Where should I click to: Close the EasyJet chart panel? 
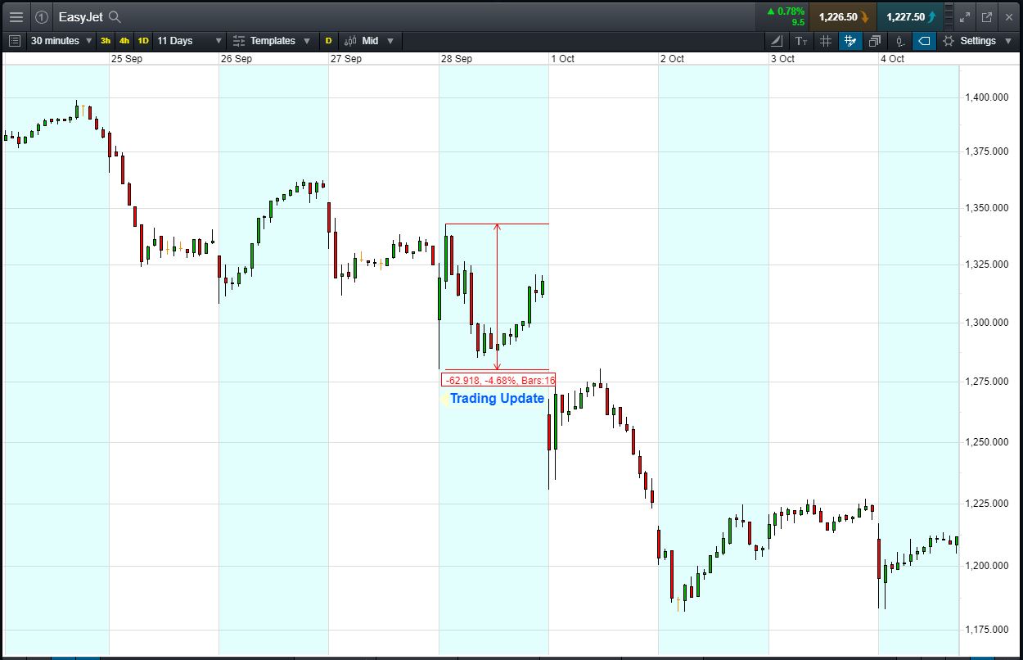[x=1009, y=16]
